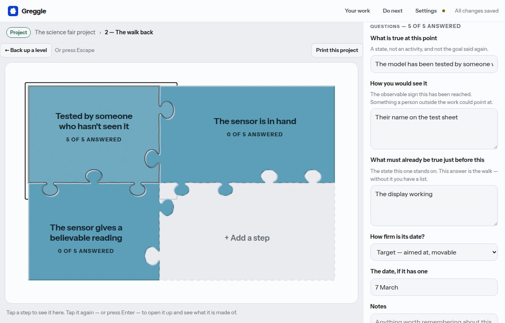
Task: Click Back up a level button
Action: point(26,50)
